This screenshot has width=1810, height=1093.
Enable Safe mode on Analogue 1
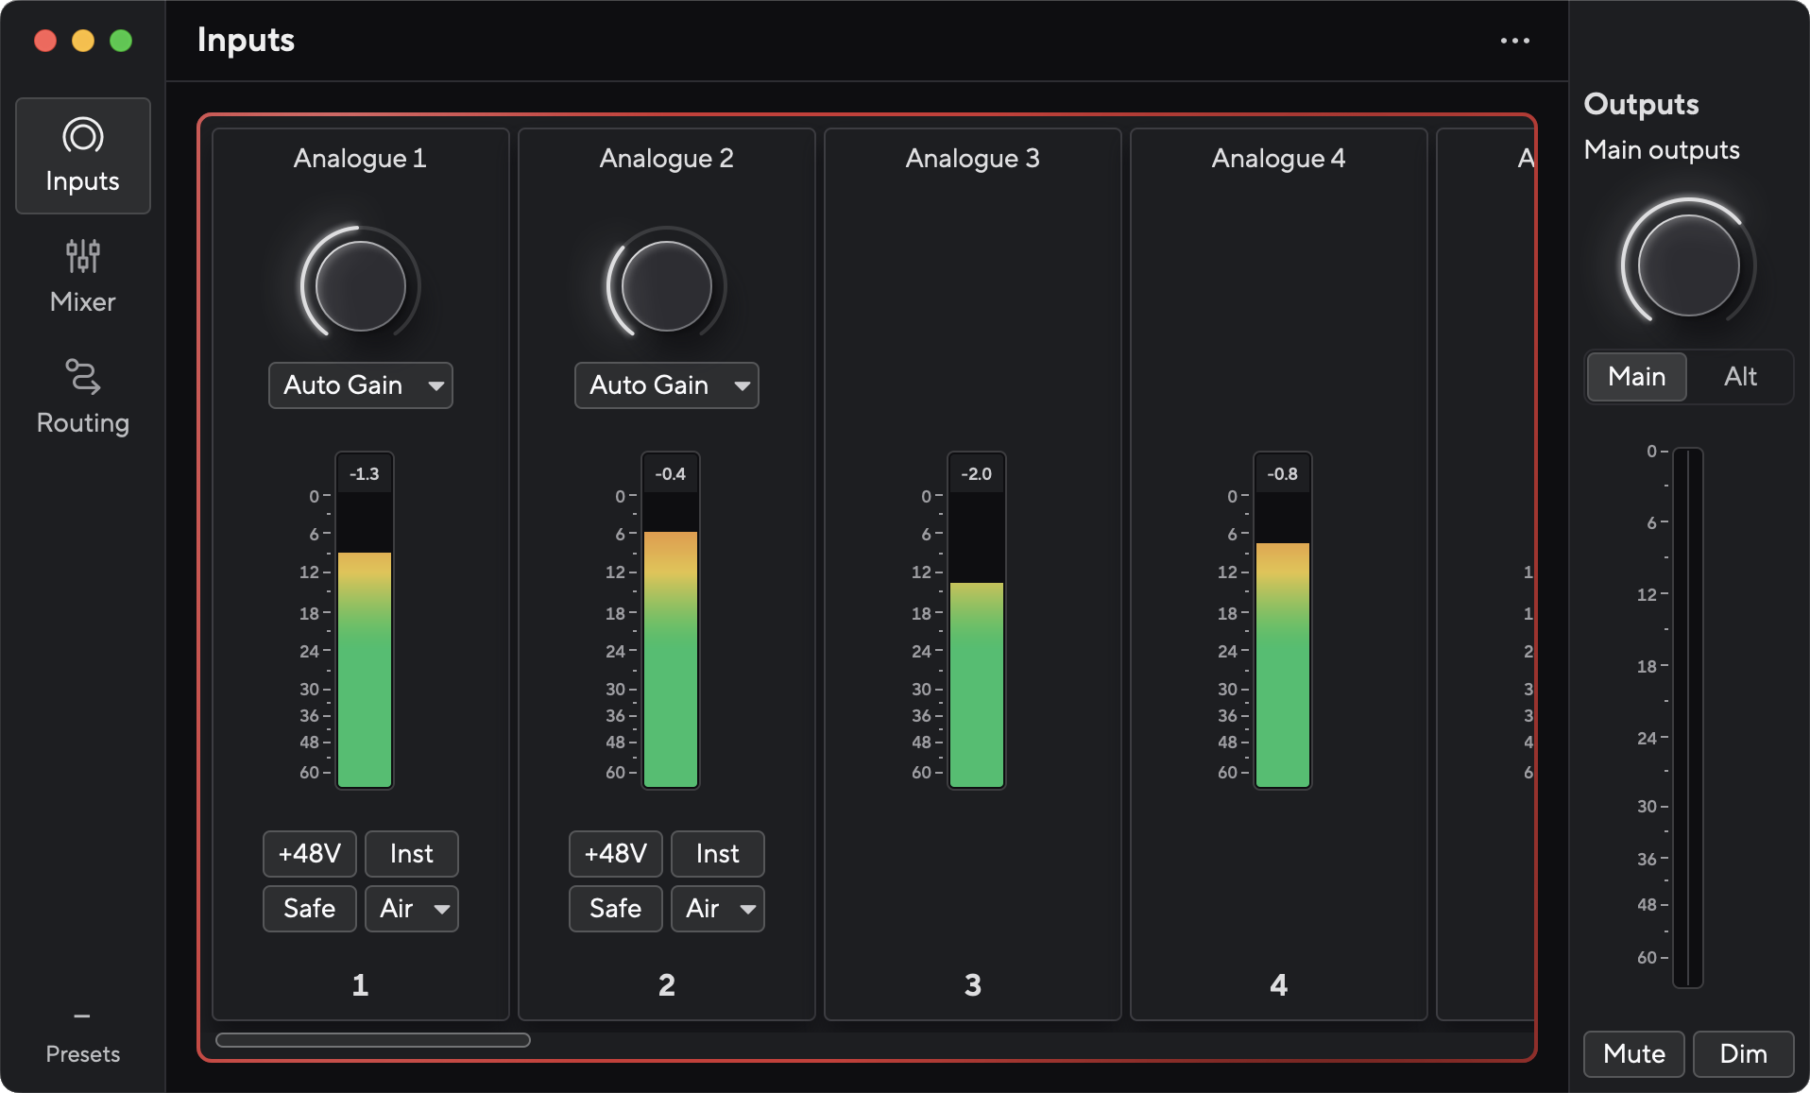pos(310,909)
